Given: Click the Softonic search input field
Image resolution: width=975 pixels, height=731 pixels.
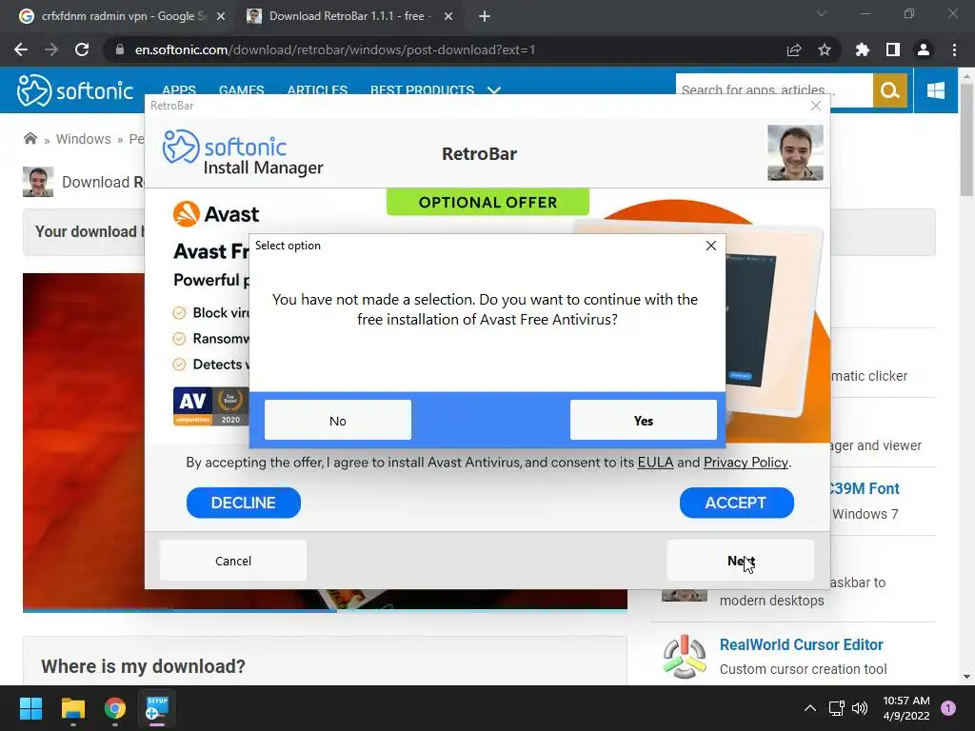Looking at the screenshot, I should tap(774, 89).
